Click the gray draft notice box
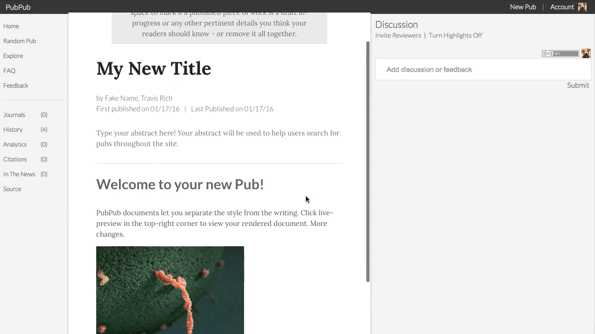 pos(219,28)
